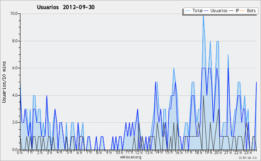261x161 pixels.
Task: Click the '12 h' x-axis label
Action: (139, 153)
